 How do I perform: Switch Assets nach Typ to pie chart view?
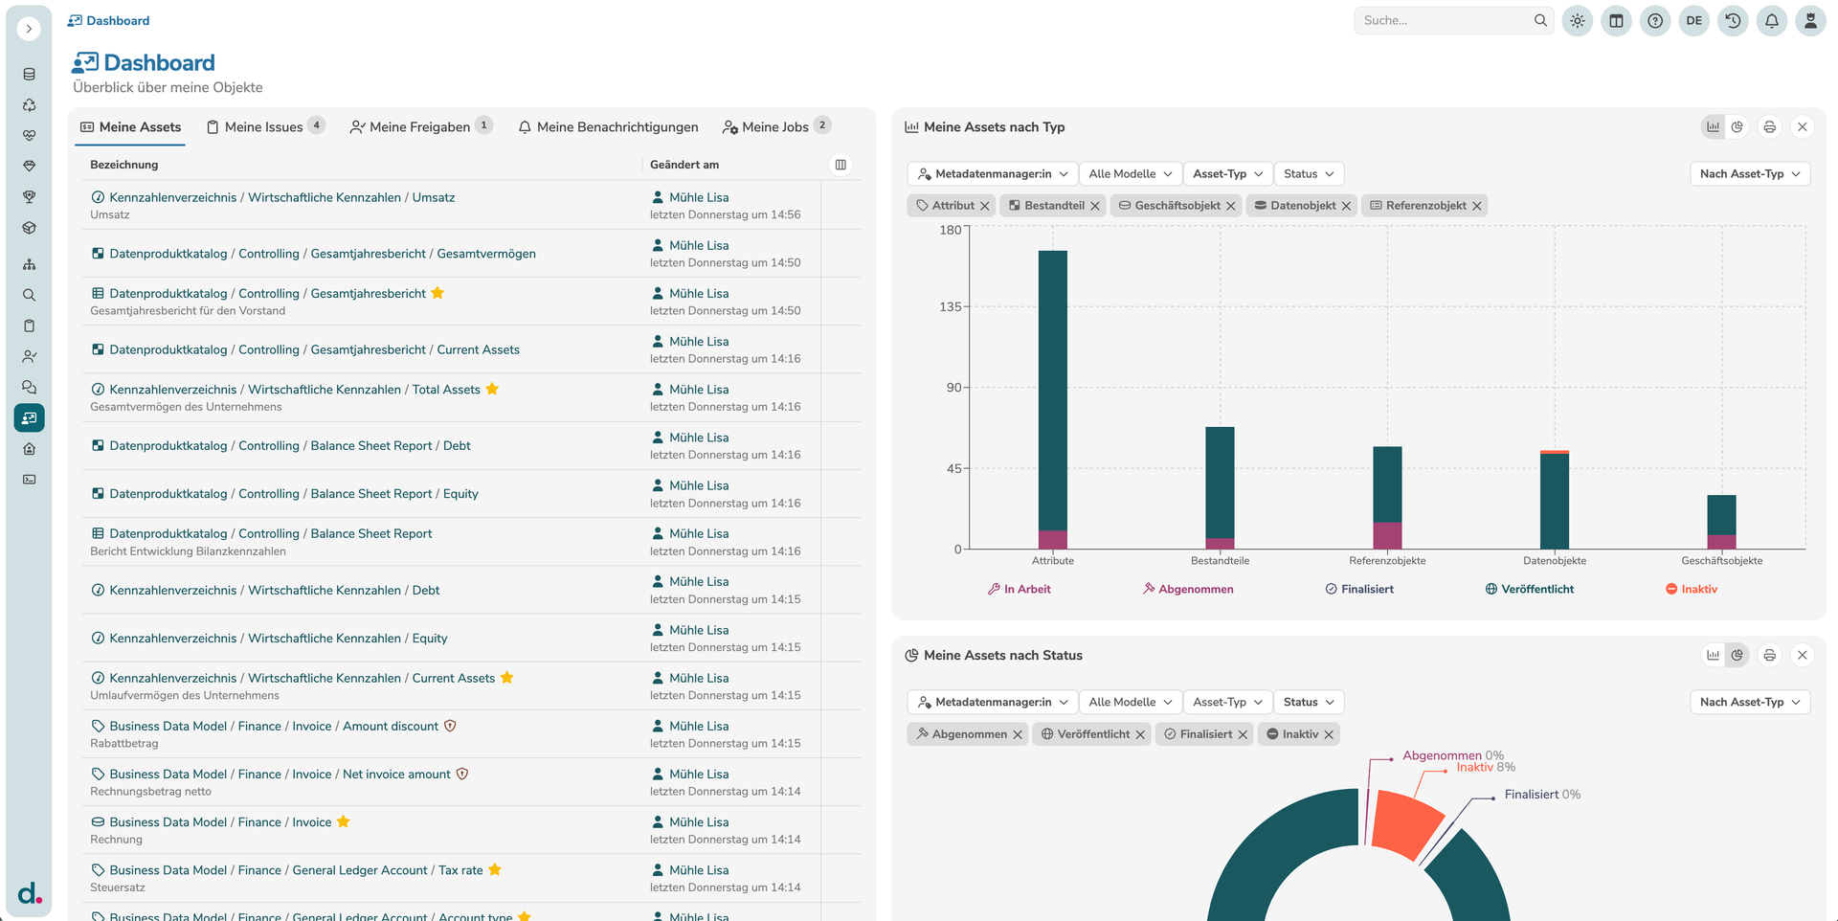click(1737, 127)
